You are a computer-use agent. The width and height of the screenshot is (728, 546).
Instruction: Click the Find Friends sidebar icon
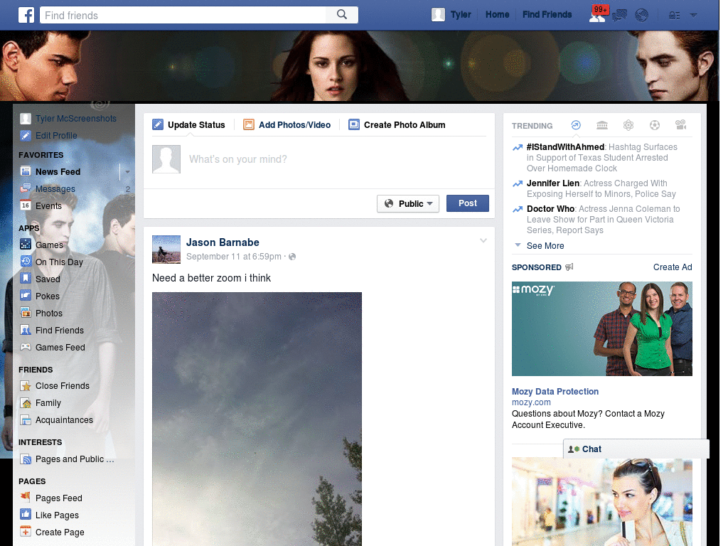pos(26,330)
